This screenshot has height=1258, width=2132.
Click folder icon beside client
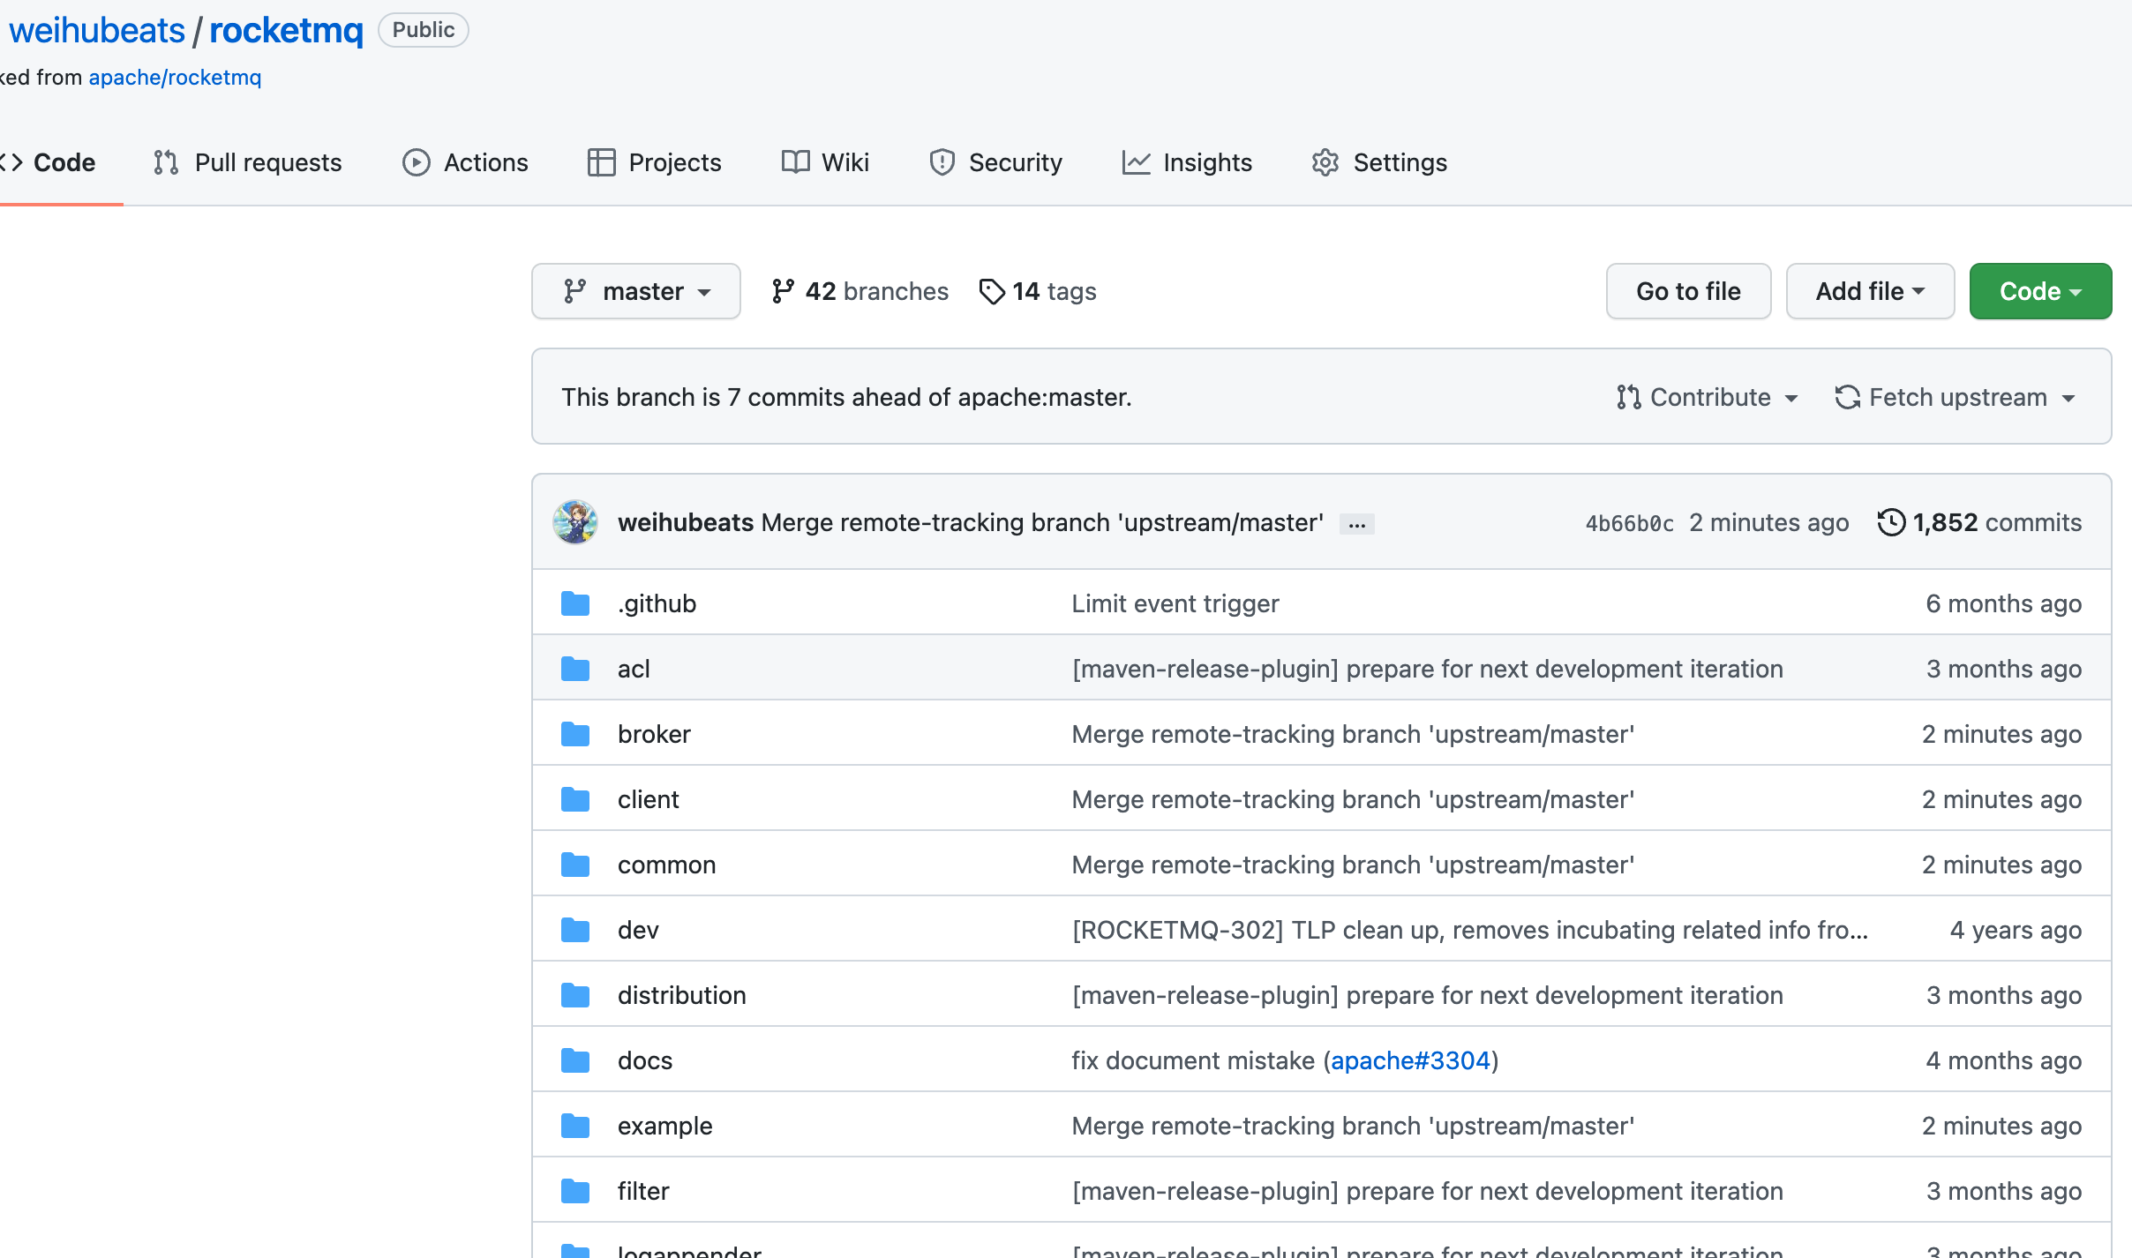(x=575, y=799)
